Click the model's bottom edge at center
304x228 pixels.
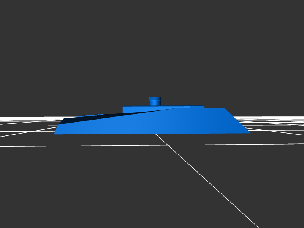[x=152, y=134]
